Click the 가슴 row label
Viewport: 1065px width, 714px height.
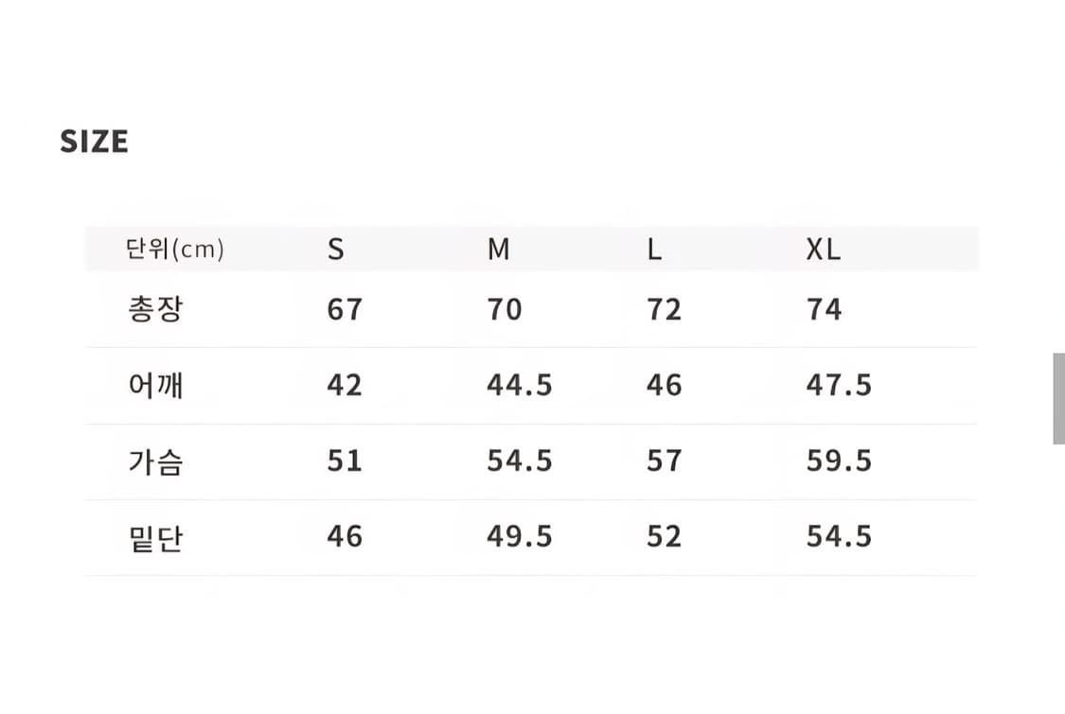point(154,461)
